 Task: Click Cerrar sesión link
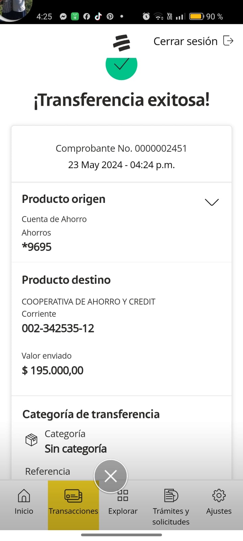tap(185, 41)
